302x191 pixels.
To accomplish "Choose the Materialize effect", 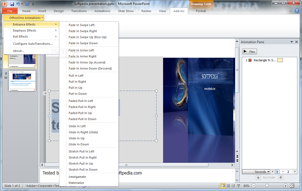I will click(x=76, y=183).
